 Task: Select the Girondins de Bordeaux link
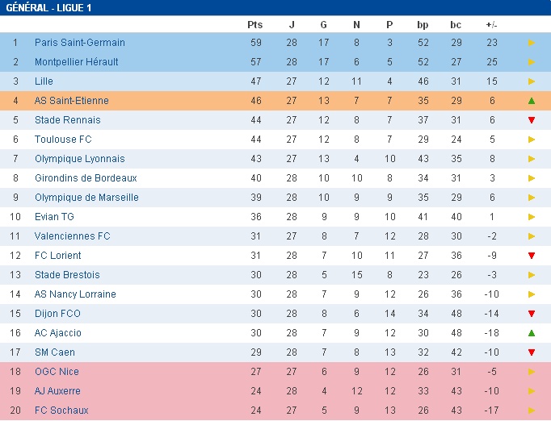pyautogui.click(x=86, y=178)
